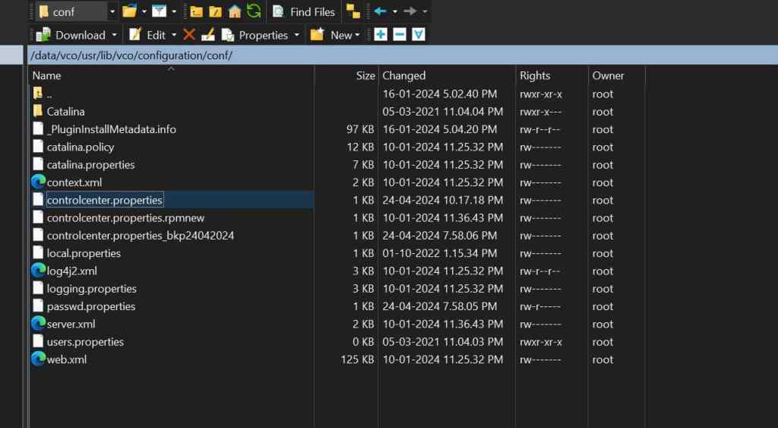Click the Select Files plus icon
778x428 pixels.
pyautogui.click(x=381, y=35)
